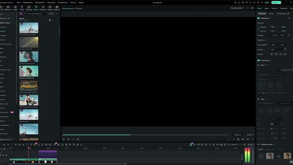Toggle the Shadow section switch
The width and height of the screenshot is (293, 165).
coord(259,99)
